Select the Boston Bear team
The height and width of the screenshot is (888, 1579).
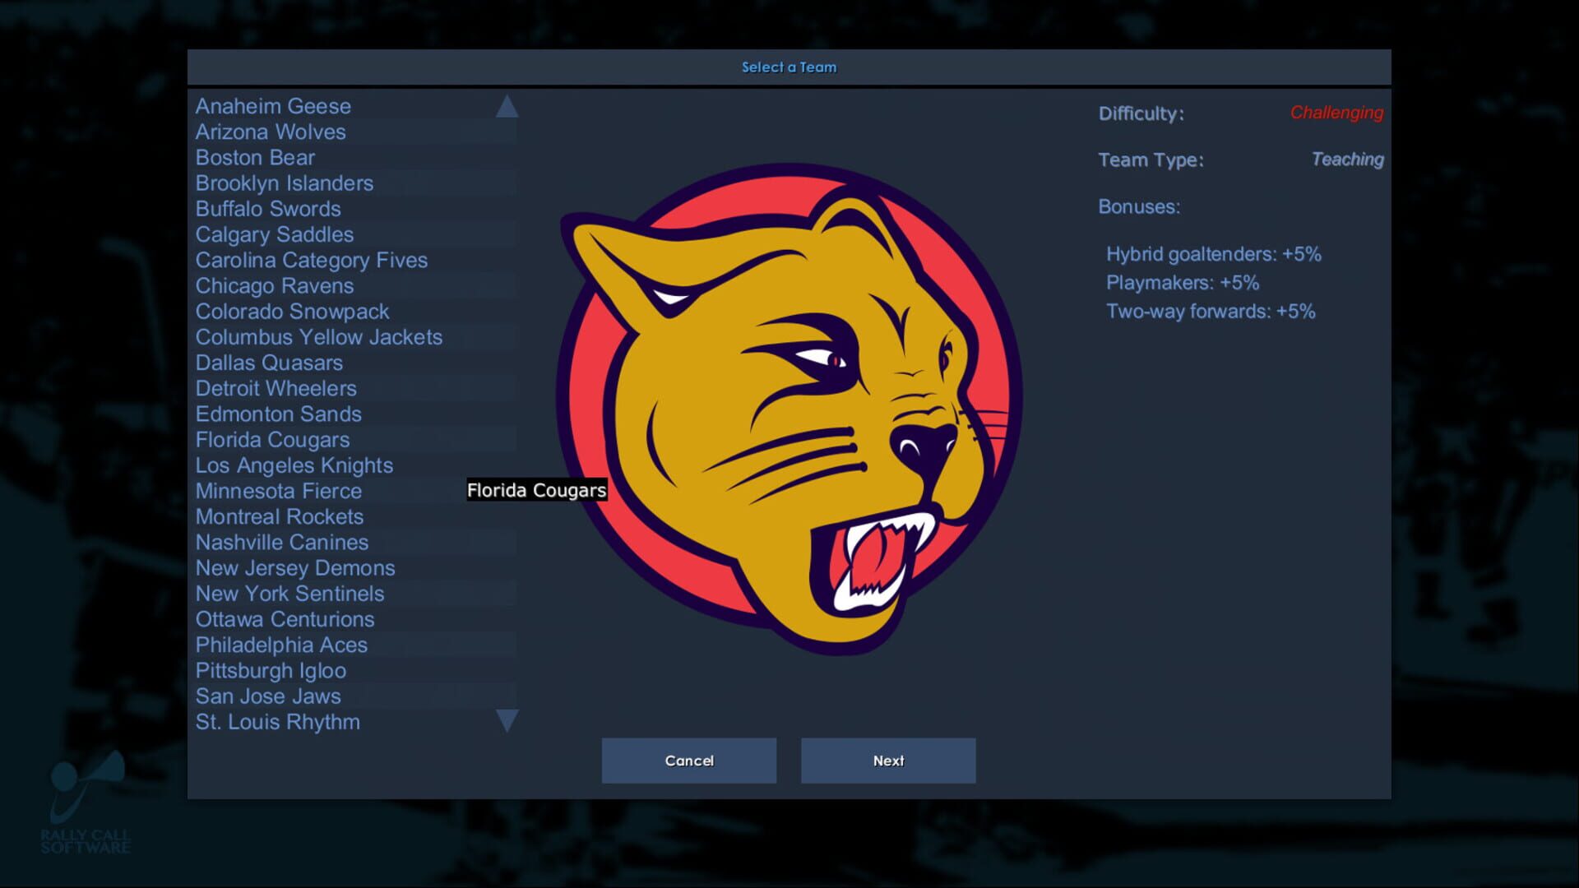pyautogui.click(x=255, y=158)
